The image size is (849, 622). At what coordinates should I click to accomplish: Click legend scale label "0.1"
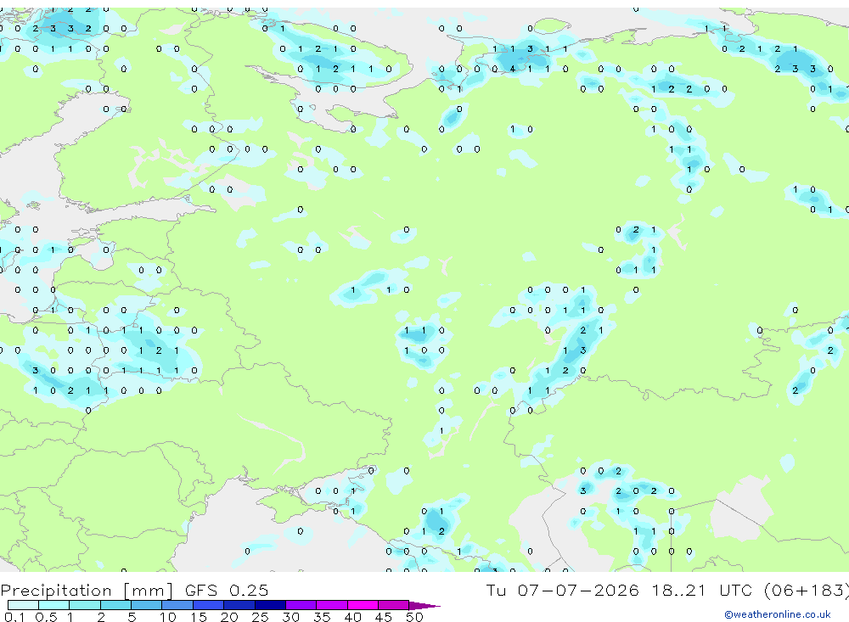(x=14, y=617)
